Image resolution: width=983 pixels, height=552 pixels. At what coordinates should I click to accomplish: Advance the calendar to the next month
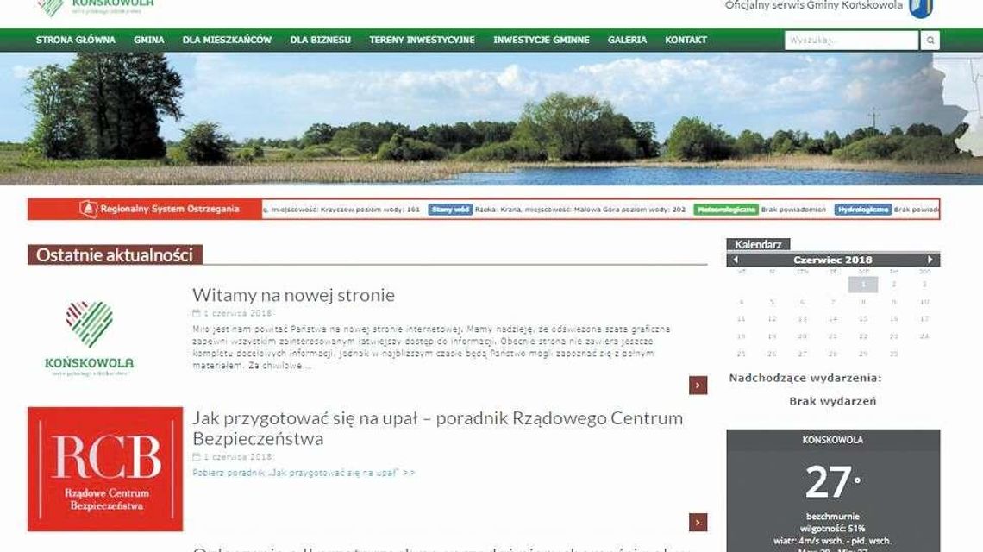[x=930, y=259]
